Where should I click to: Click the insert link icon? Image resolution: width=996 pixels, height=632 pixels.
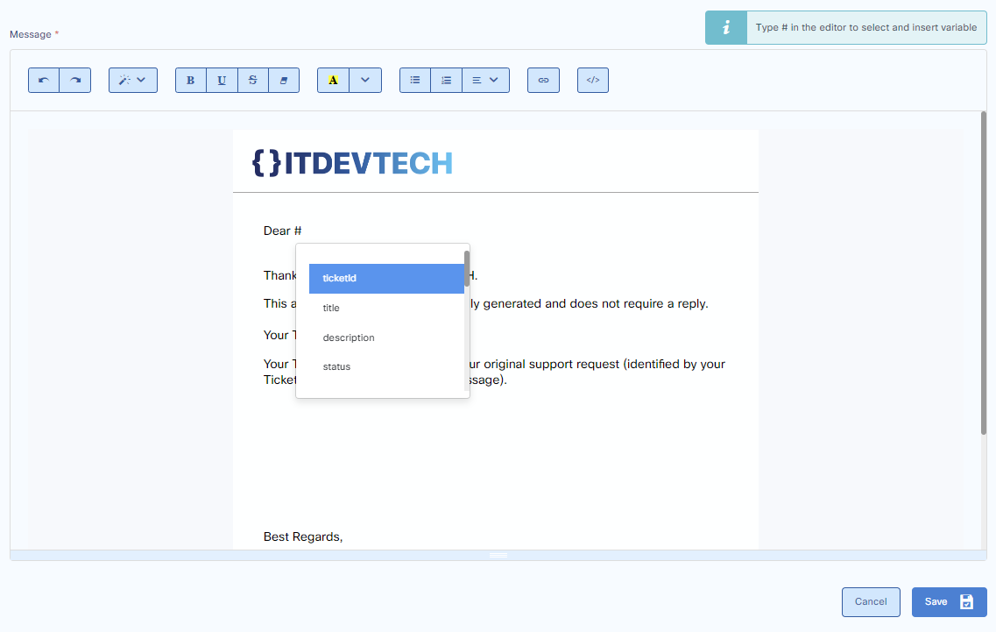pos(543,80)
